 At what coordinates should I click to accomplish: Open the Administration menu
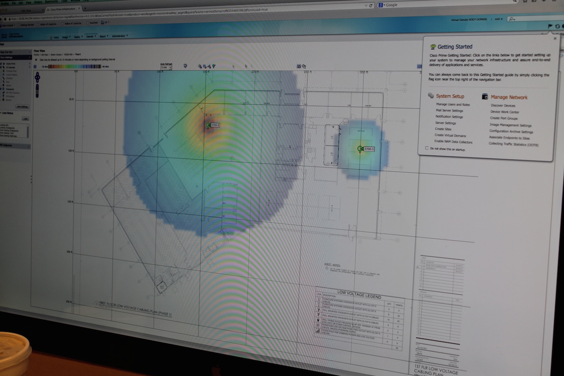[x=120, y=36]
